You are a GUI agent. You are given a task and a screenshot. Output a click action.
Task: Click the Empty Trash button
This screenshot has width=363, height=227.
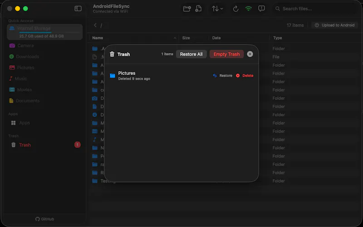[226, 54]
